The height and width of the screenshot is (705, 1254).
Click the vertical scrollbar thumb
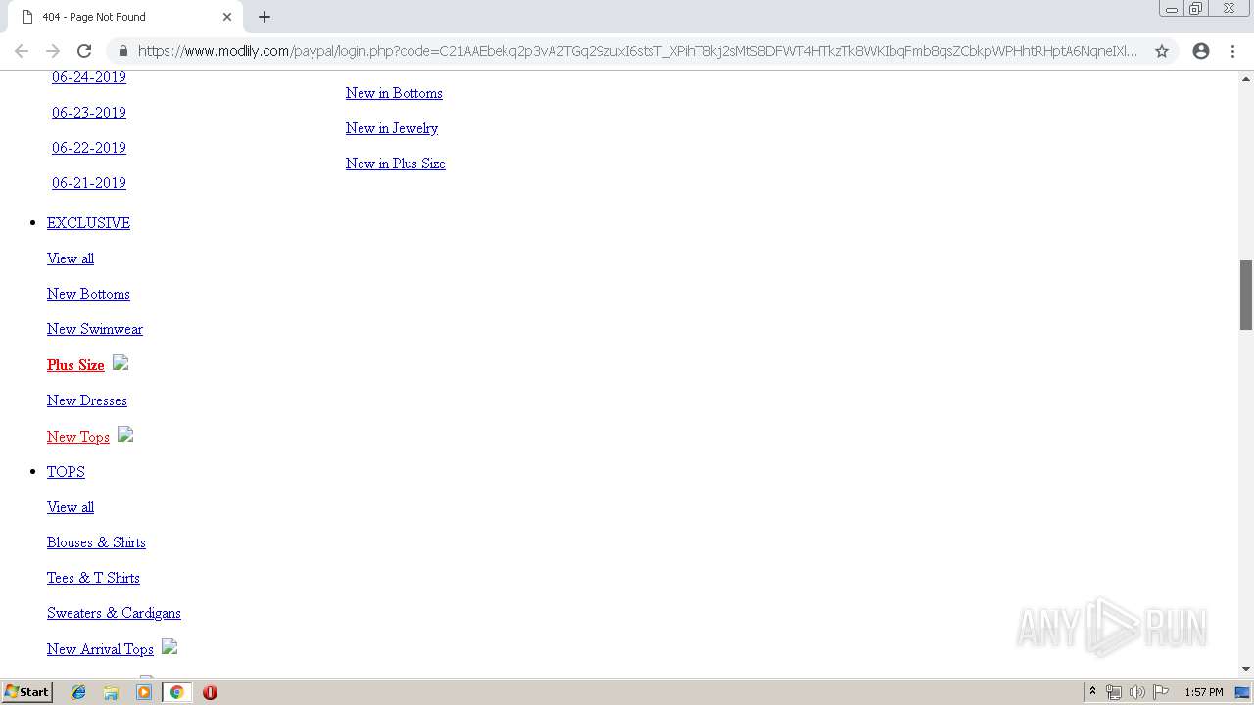pyautogui.click(x=1246, y=295)
